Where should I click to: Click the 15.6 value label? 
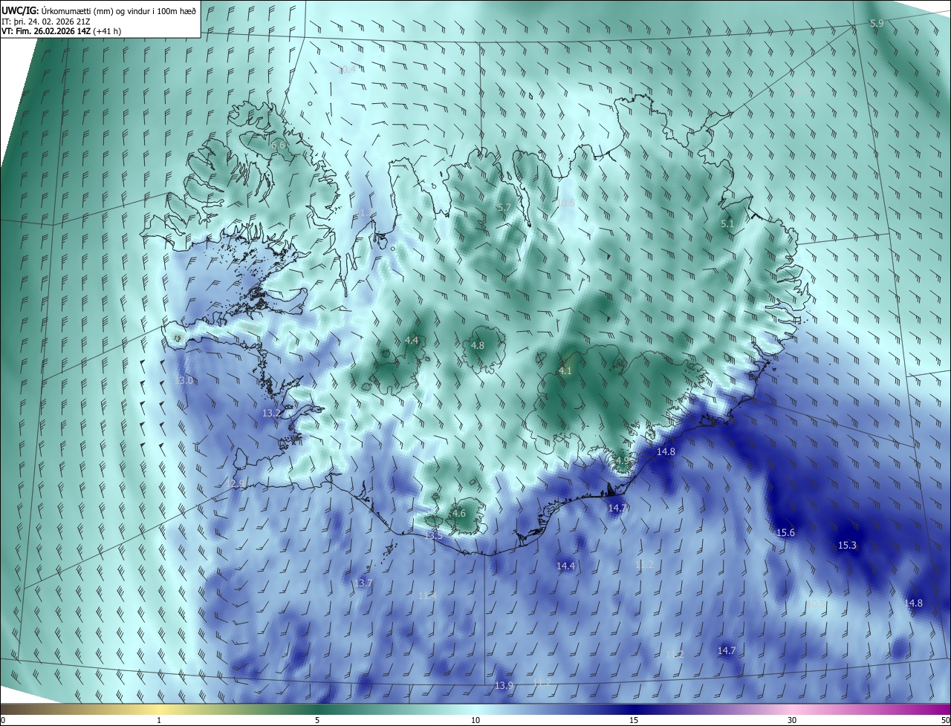tap(785, 533)
